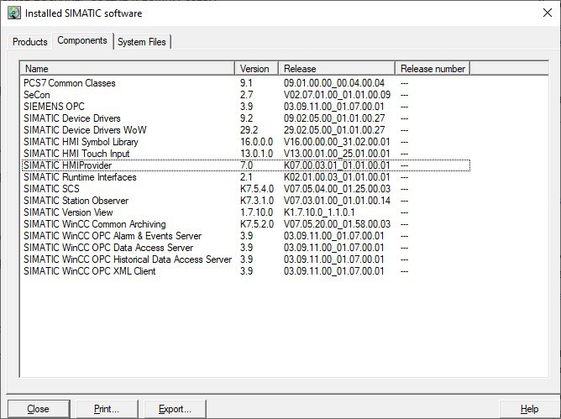The width and height of the screenshot is (561, 419).
Task: Click version 1.7.10.0 cell
Action: click(256, 212)
